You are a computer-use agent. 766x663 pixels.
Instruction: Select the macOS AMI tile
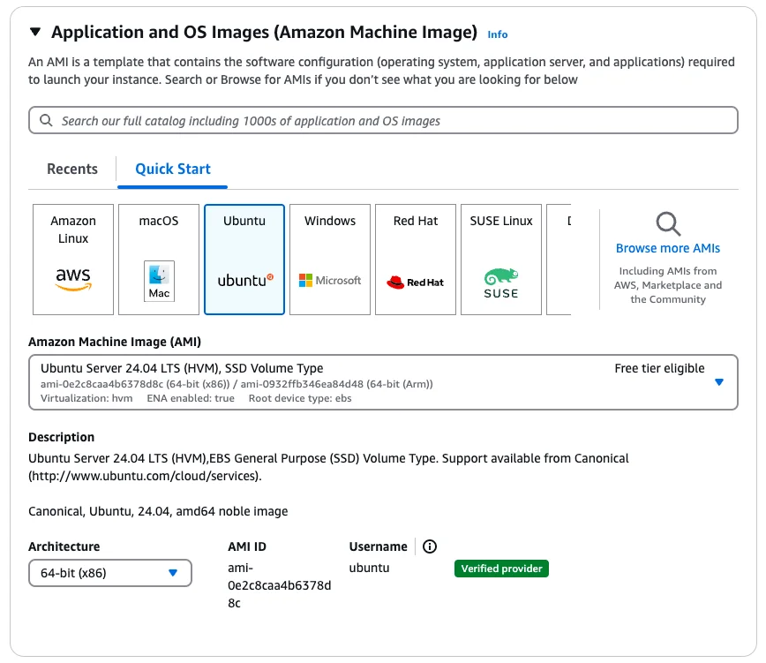click(159, 260)
